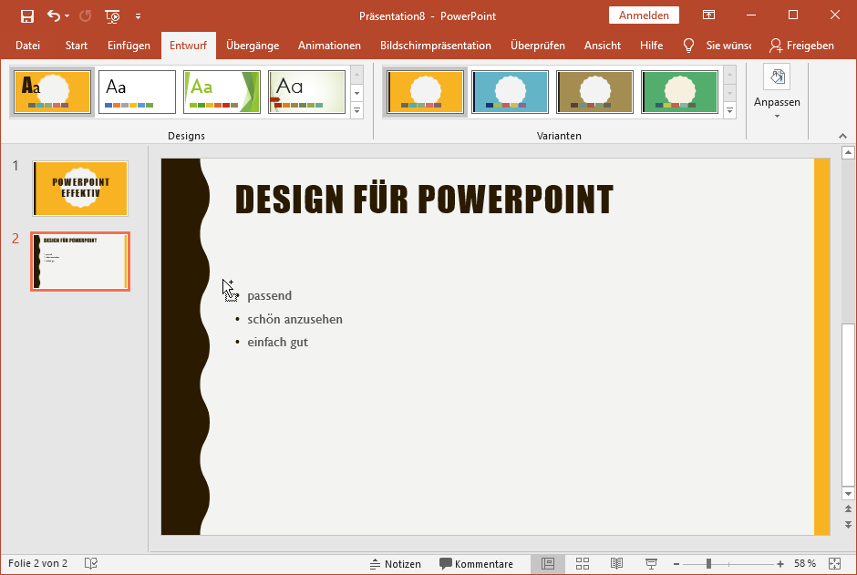Viewport: 857px width, 575px height.
Task: Collapse the ribbon with the chevron
Action: click(842, 136)
